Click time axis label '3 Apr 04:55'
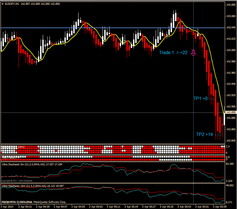This screenshot has width=237, height=209. pyautogui.click(x=78, y=207)
